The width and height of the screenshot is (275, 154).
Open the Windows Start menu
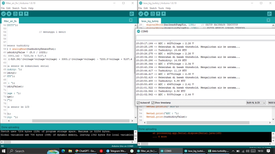pos(3,151)
